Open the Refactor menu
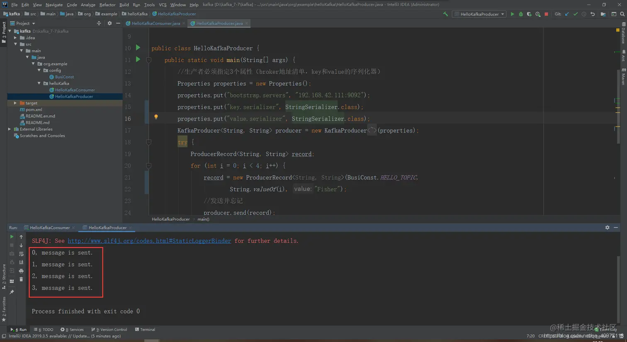 point(107,5)
